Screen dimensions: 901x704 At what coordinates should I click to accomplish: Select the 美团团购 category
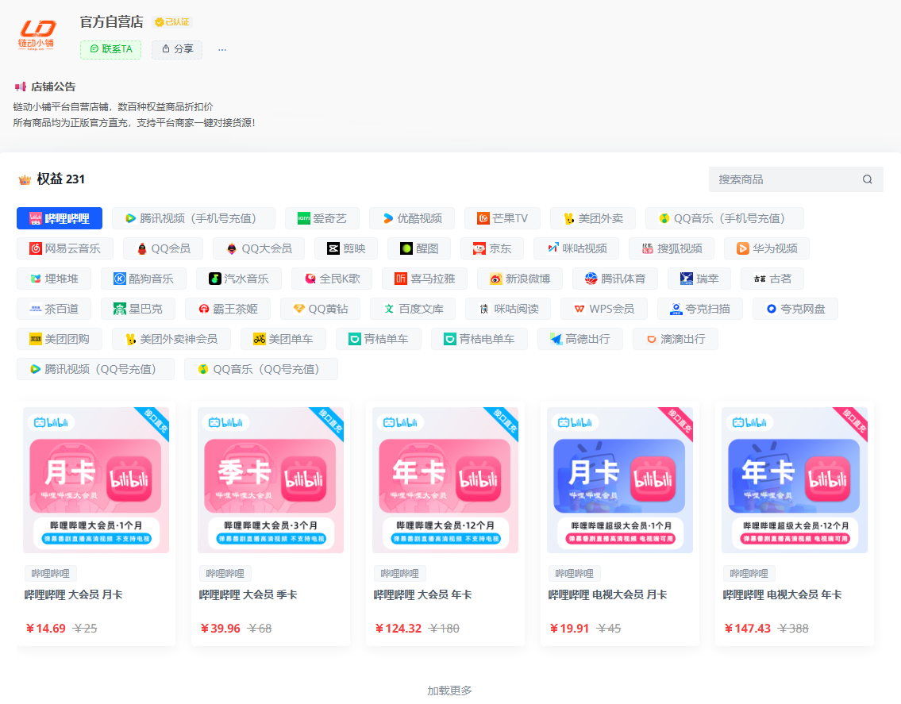click(60, 339)
